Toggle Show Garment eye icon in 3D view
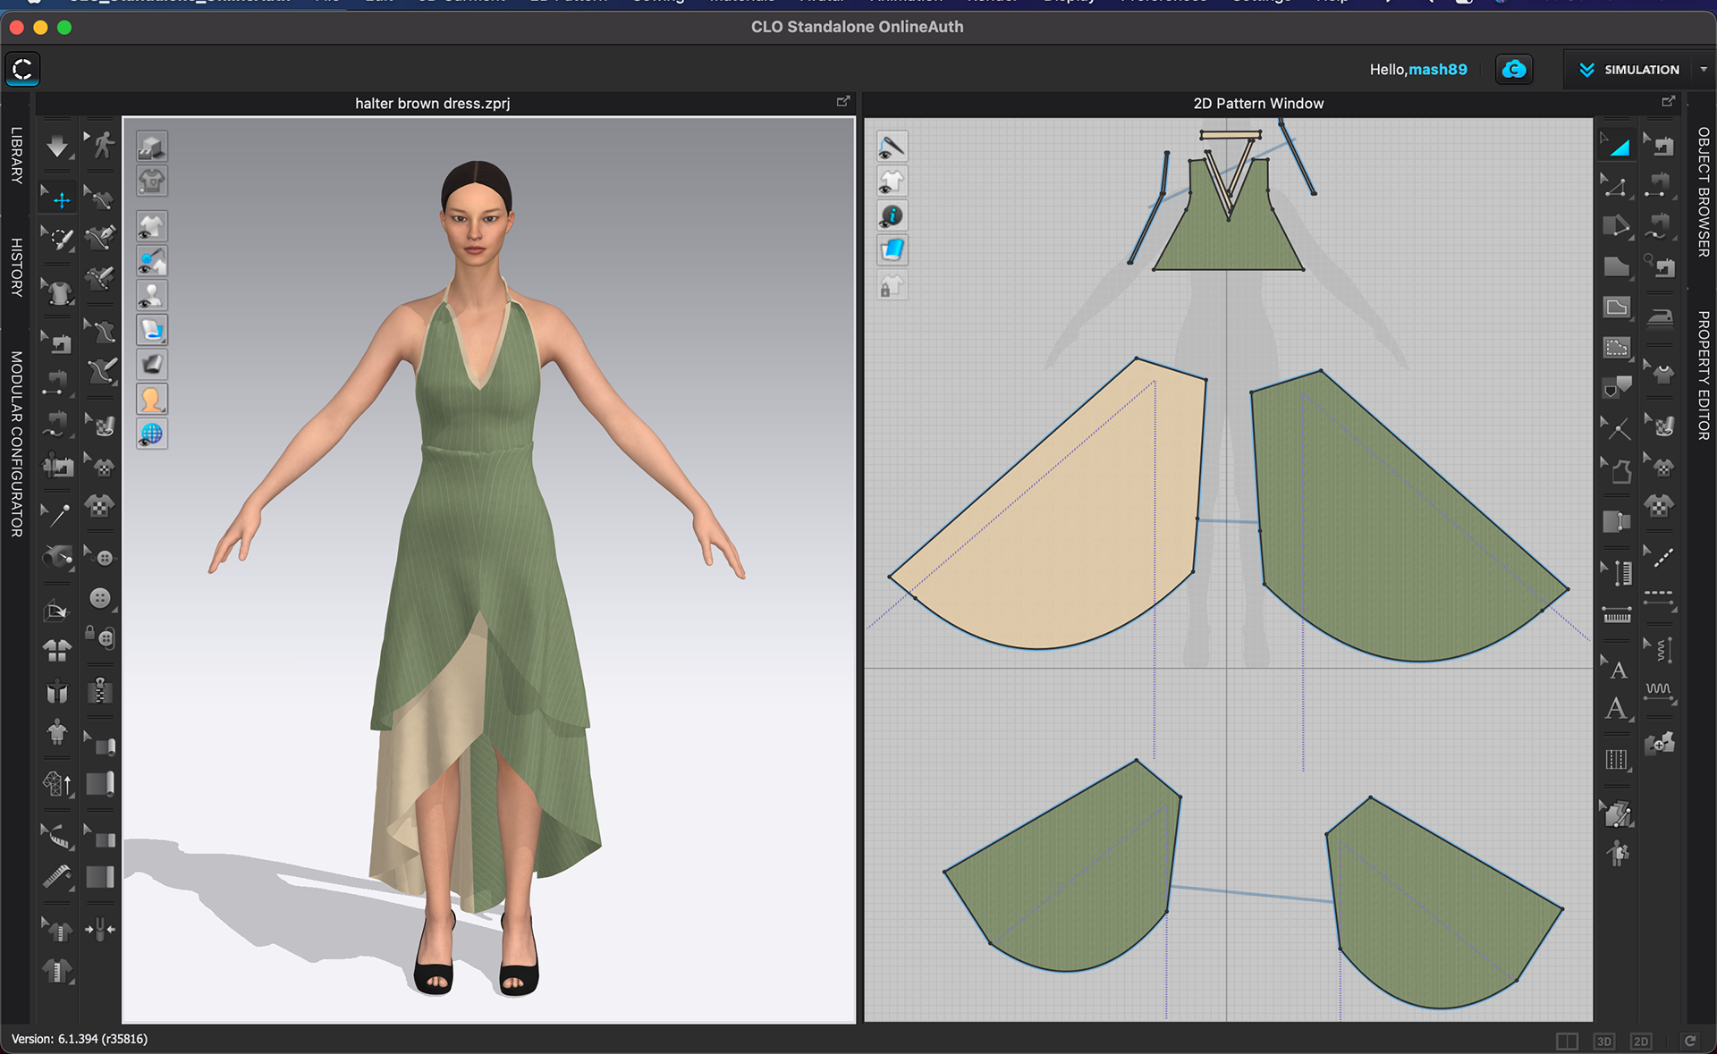 [x=151, y=226]
